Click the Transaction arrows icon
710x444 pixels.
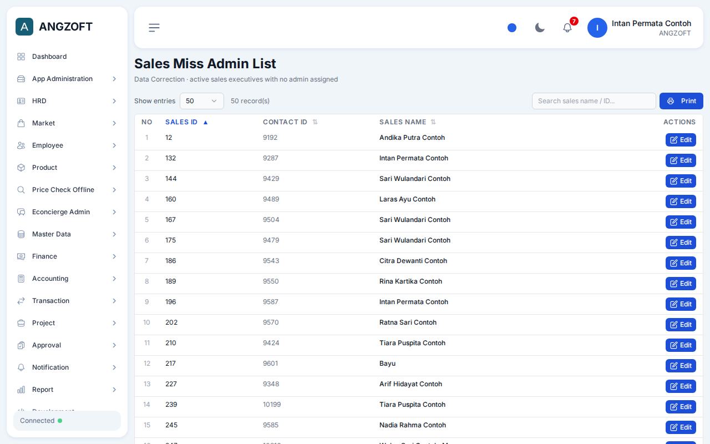tap(21, 301)
